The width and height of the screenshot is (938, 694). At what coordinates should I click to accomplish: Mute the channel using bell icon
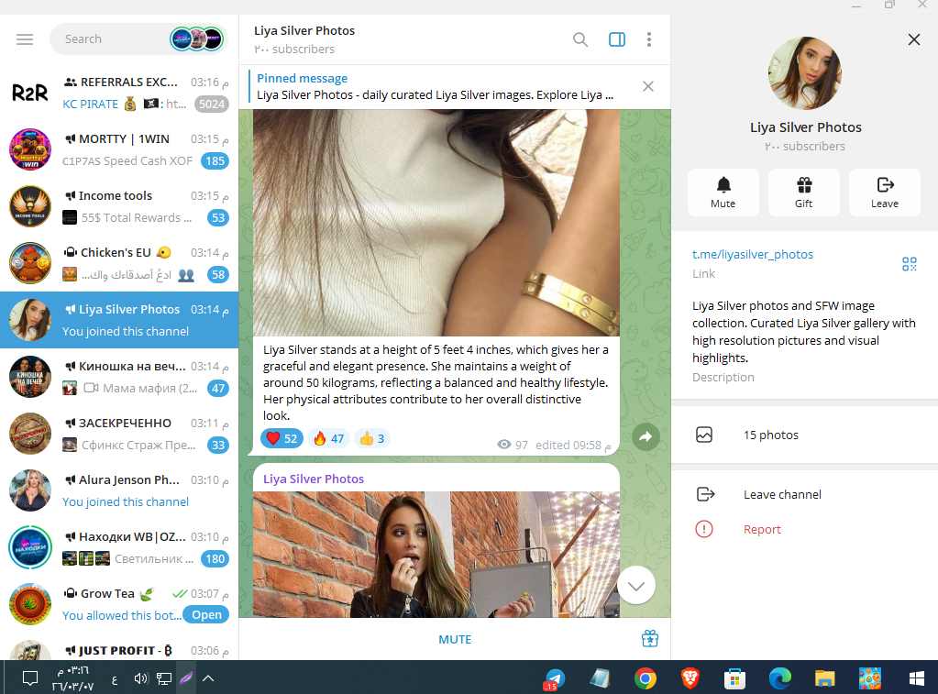723,192
